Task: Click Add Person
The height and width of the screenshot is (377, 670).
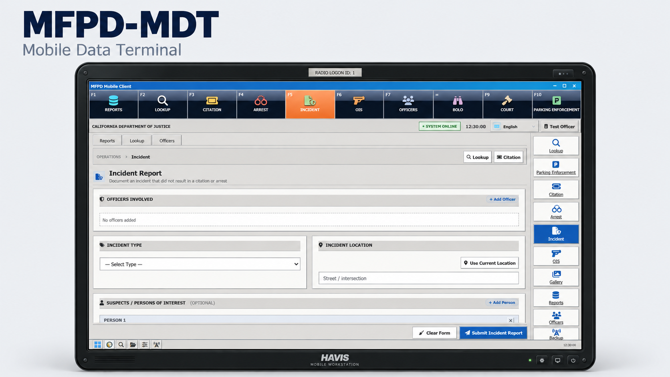Action: 502,302
